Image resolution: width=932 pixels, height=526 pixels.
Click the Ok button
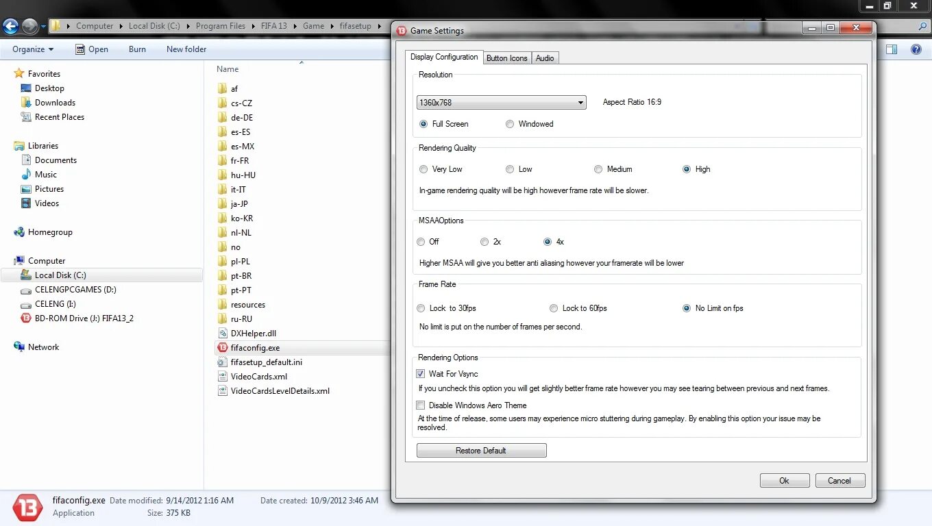[785, 481]
